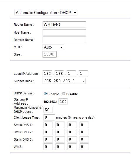Click the 'DHCP Server :' label

[24, 93]
